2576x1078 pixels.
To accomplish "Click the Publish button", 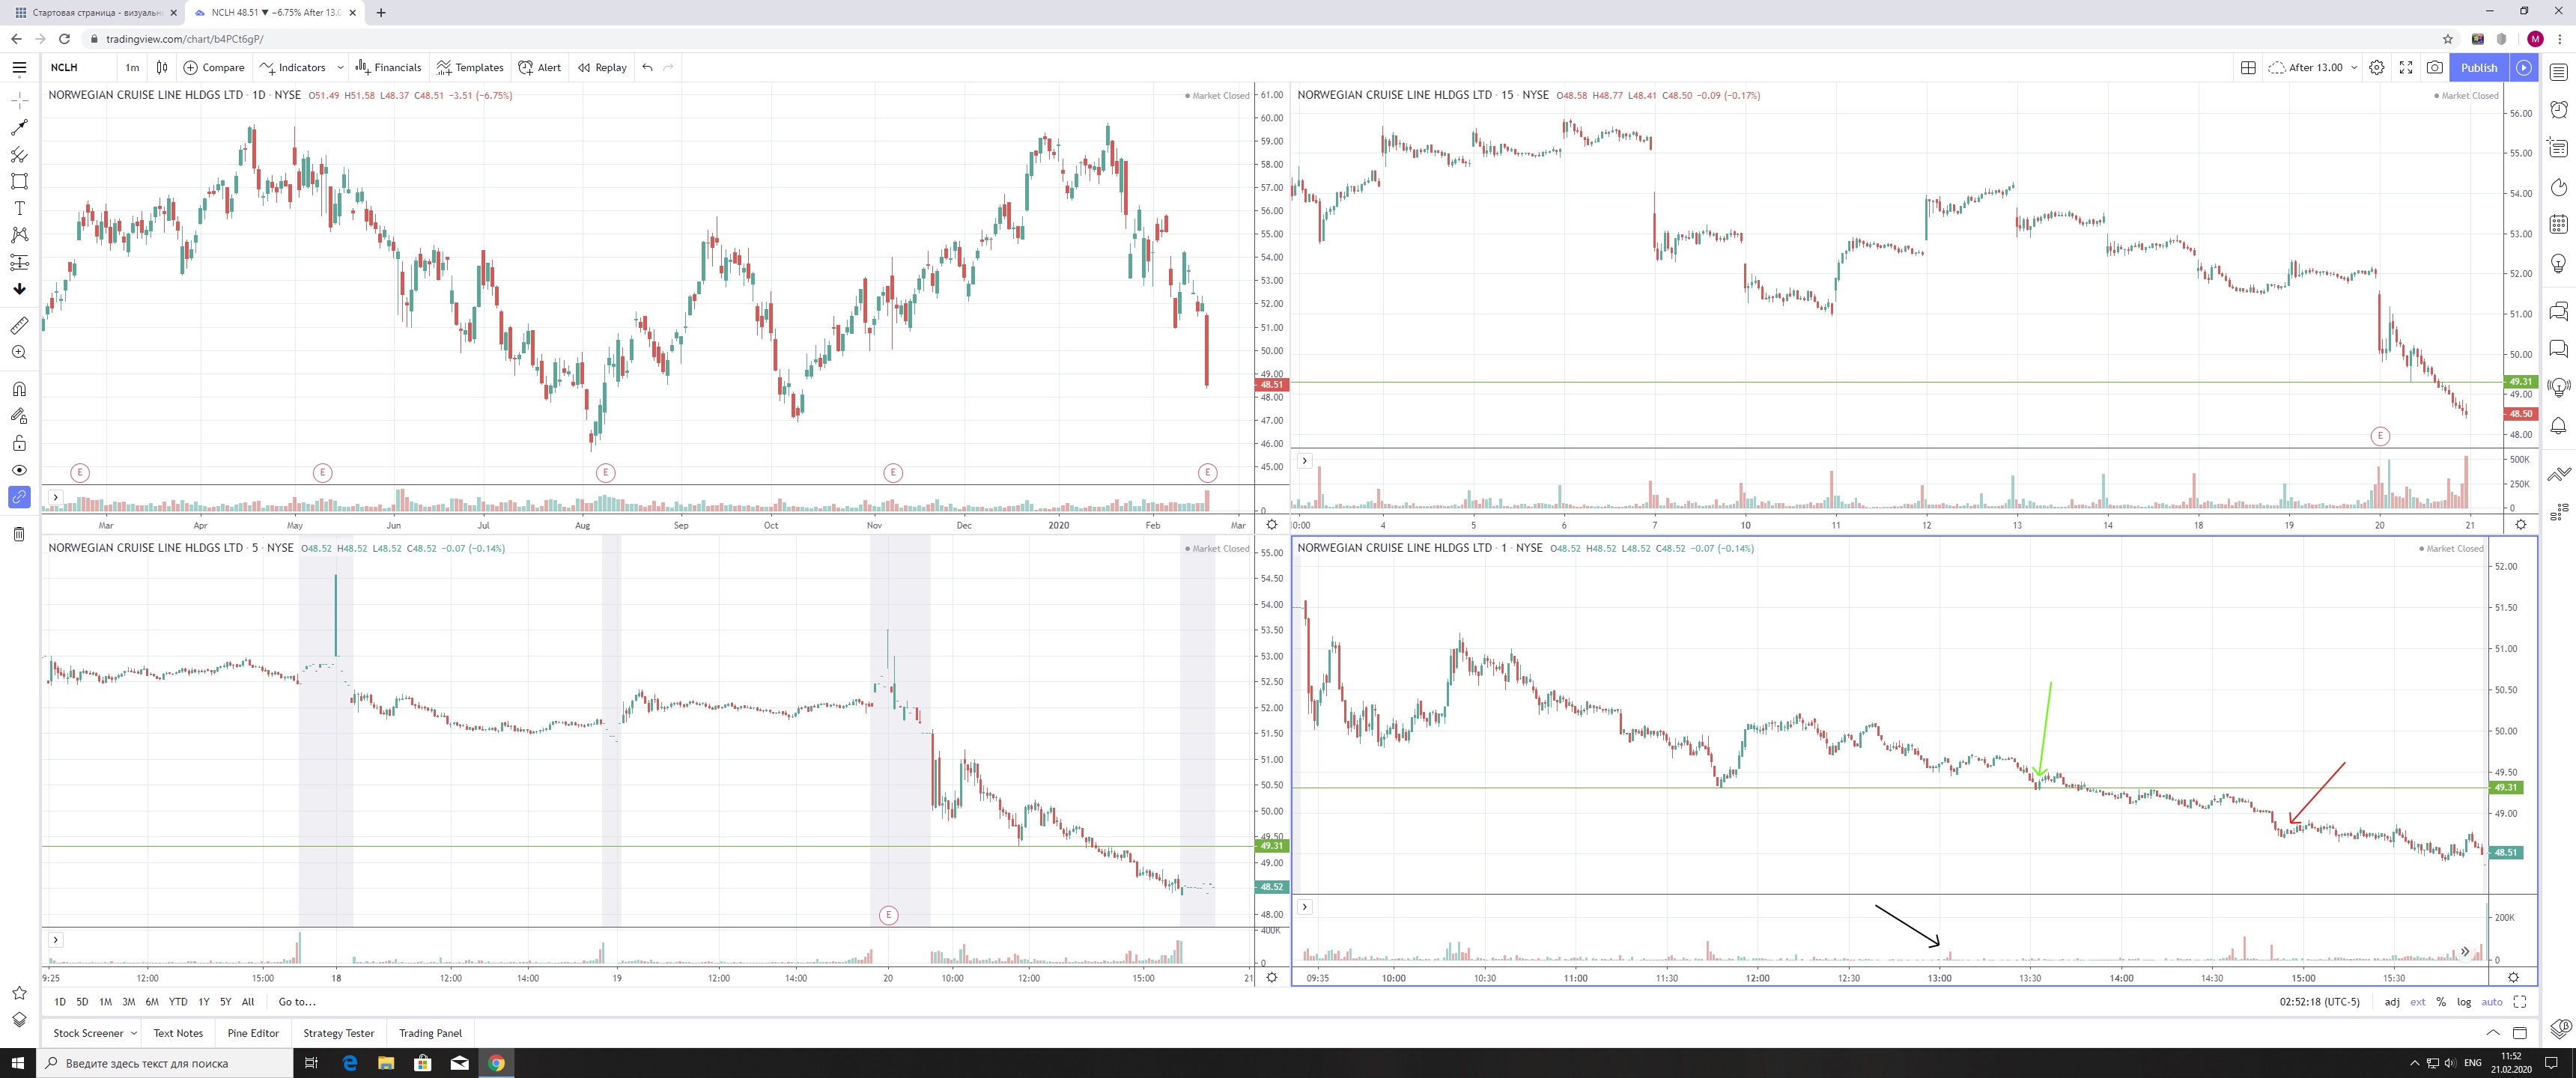I will (x=2478, y=67).
